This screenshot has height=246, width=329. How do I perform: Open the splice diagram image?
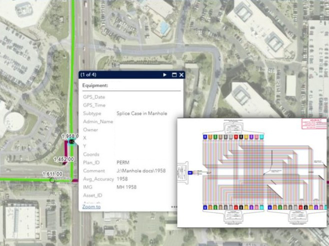pos(253,173)
